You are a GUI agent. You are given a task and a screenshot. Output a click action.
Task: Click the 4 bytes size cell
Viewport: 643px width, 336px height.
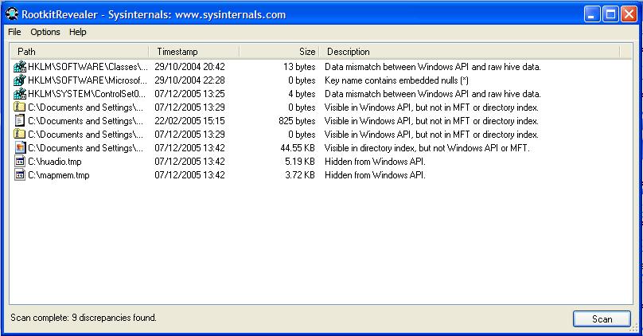[302, 93]
